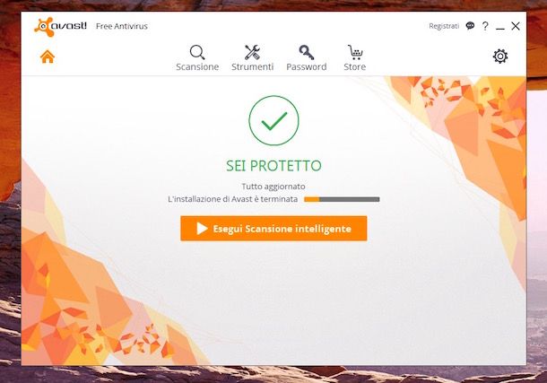
Task: Select the Store label in the navigation
Action: (355, 66)
